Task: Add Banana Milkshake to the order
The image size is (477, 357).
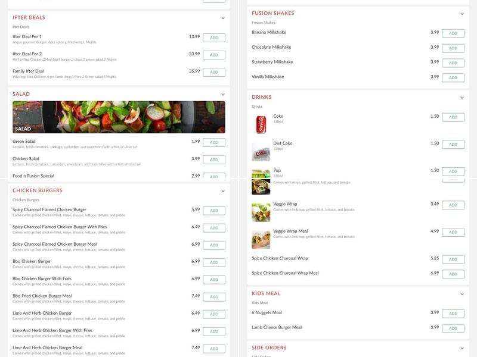Action: tap(454, 33)
